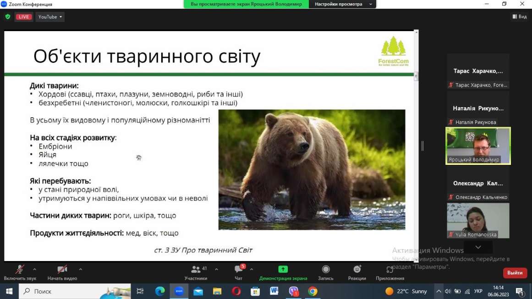Open Word from taskbar
Screen dimensions: 532x299
click(274, 291)
